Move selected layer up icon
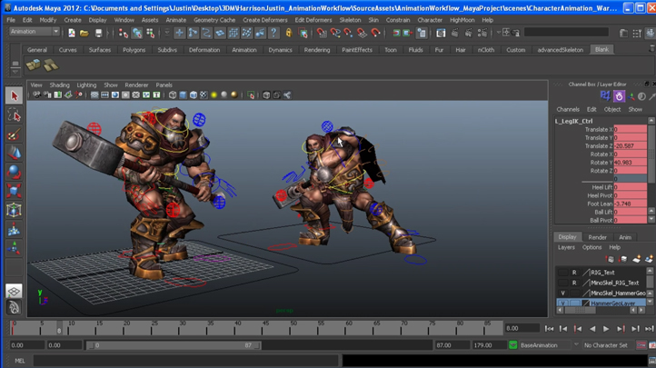Image resolution: width=656 pixels, height=368 pixels. click(610, 260)
